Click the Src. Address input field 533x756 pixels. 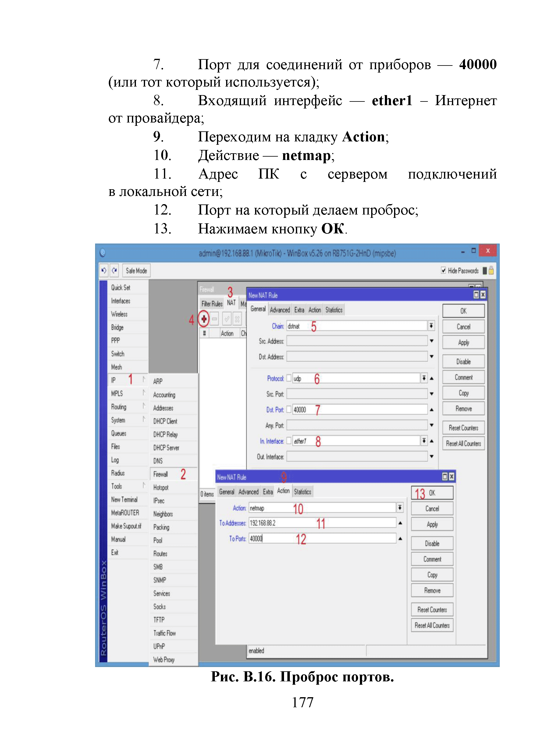click(357, 341)
